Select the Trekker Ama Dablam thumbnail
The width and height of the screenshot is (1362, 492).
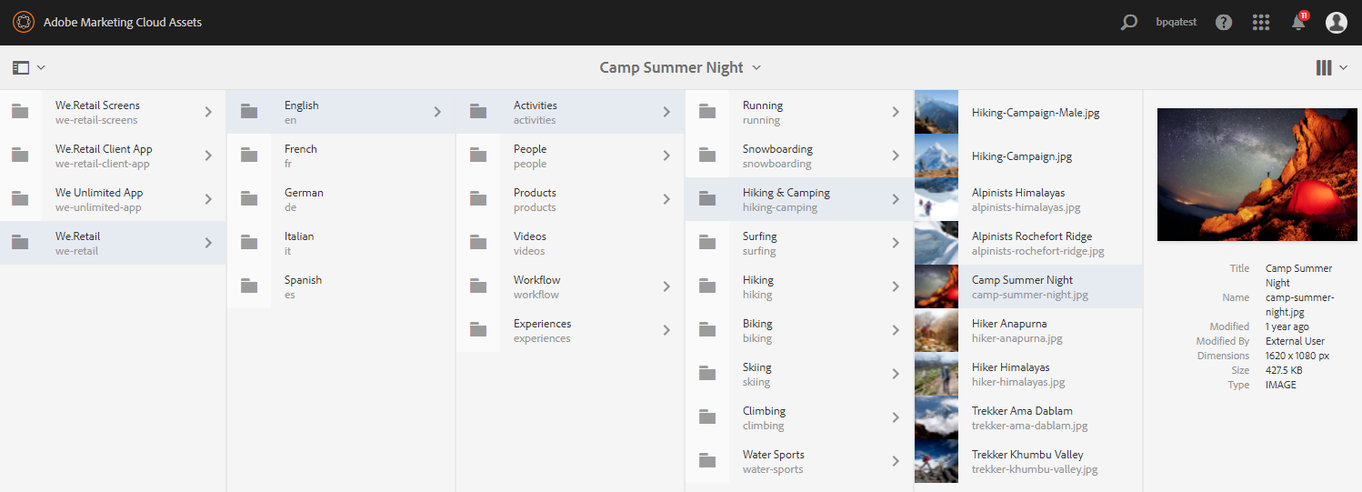point(936,417)
